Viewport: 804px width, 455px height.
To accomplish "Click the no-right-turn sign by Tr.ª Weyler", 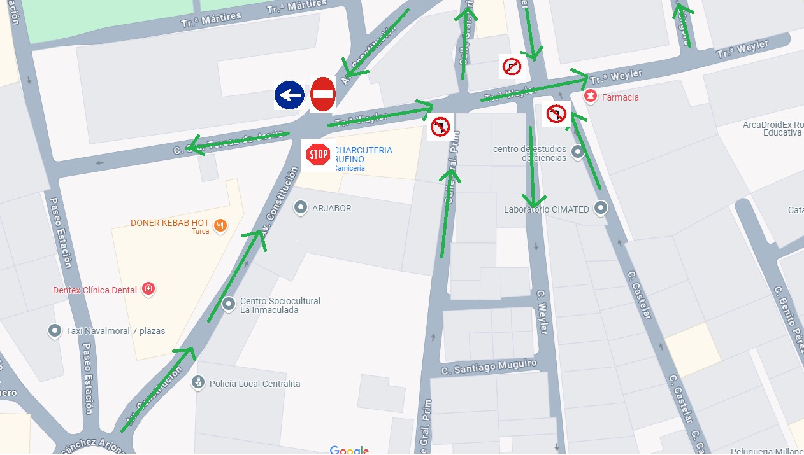I will (x=512, y=66).
